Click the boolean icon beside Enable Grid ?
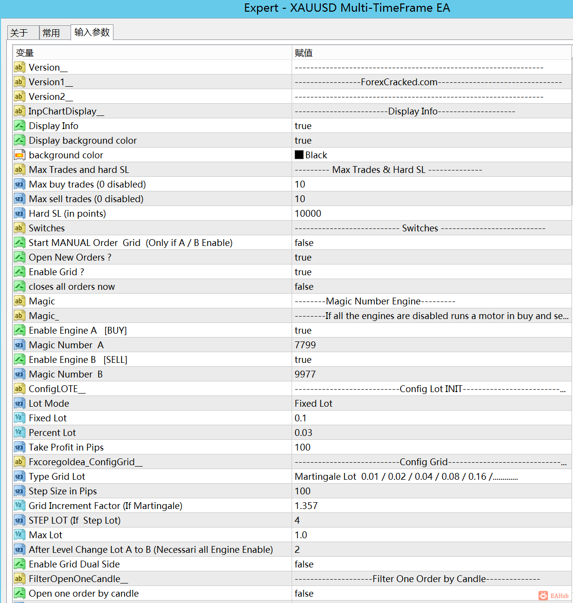 (19, 272)
